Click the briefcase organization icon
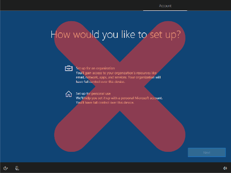 click(x=69, y=68)
